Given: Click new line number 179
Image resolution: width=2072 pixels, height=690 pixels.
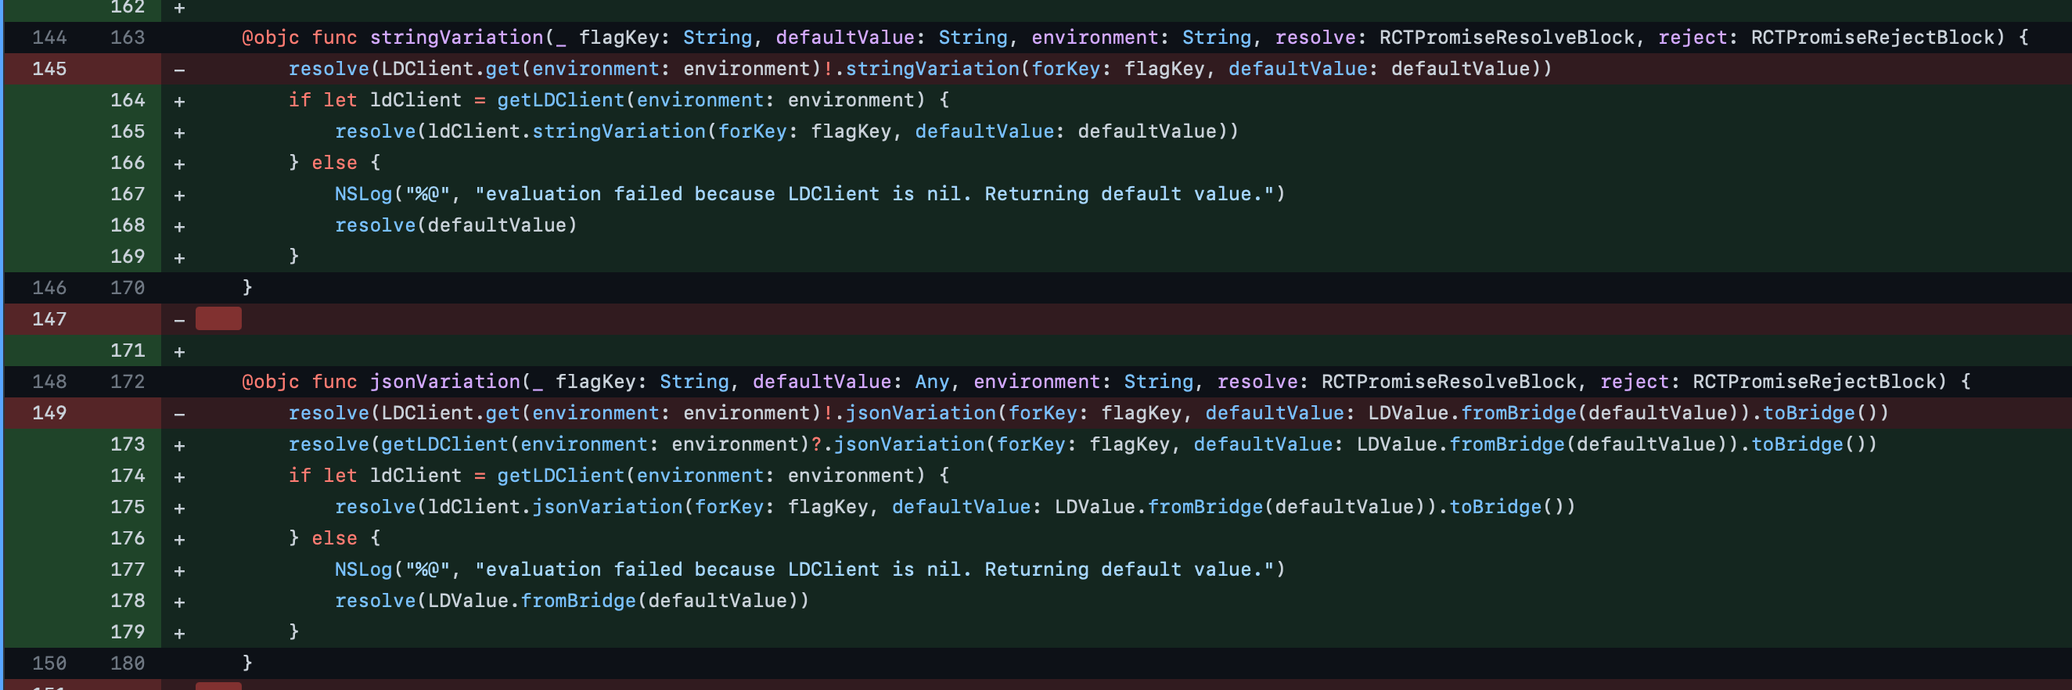Looking at the screenshot, I should click(127, 633).
